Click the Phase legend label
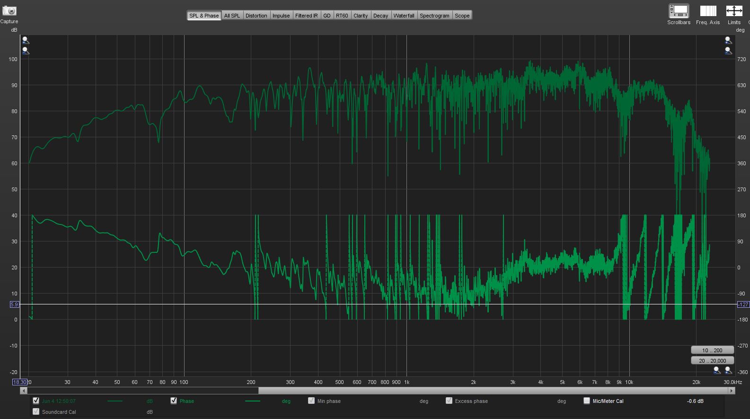 pos(186,401)
